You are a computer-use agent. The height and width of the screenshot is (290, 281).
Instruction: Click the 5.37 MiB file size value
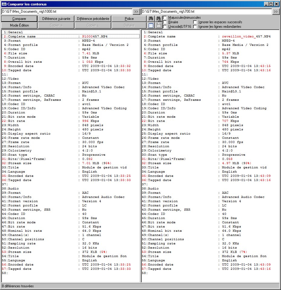tap(231, 53)
